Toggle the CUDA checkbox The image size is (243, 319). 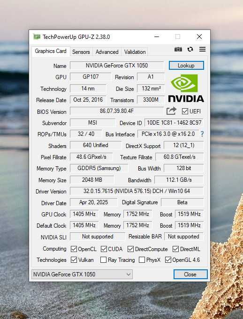pos(104,249)
